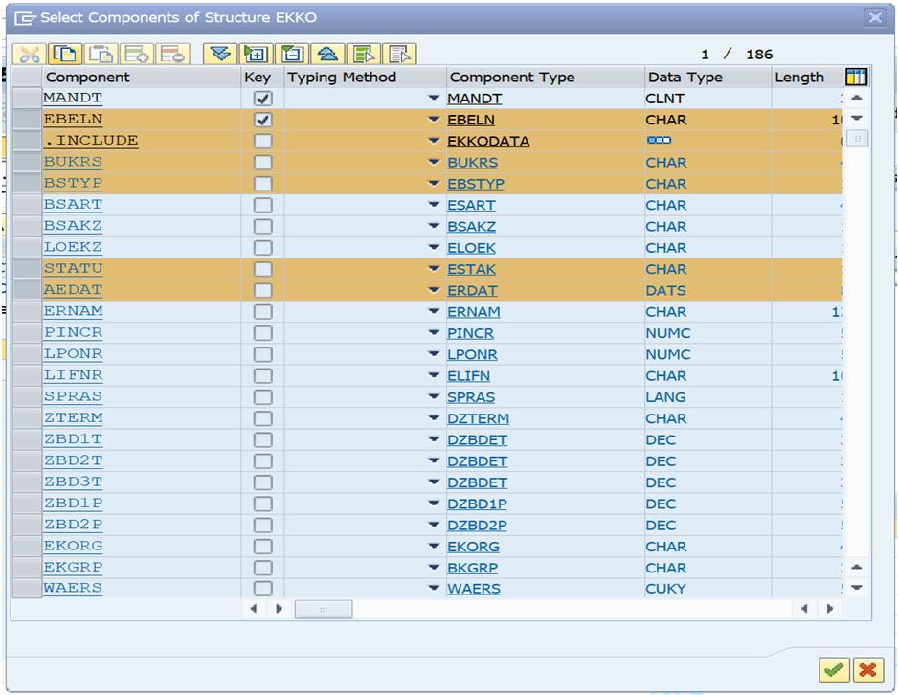898x695 pixels.
Task: Click the Component Type column header
Action: click(546, 78)
